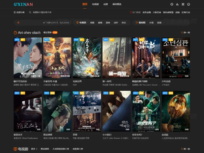Click hot search term 红海行动
The width and height of the screenshot is (204, 153).
point(186,12)
